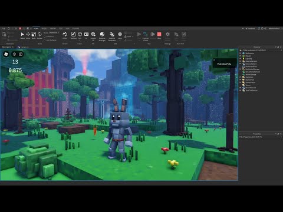
Task: Activate the Rotate tool
Action: [40, 35]
